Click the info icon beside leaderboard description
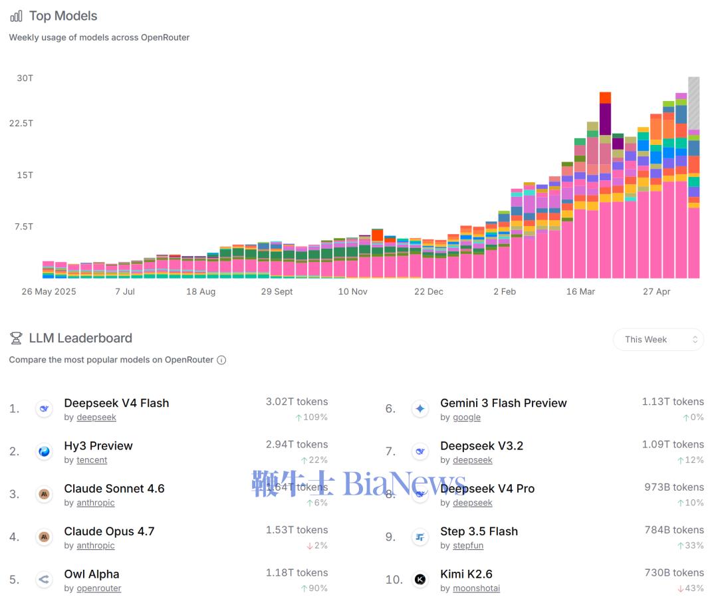Image resolution: width=718 pixels, height=605 pixels. (221, 360)
